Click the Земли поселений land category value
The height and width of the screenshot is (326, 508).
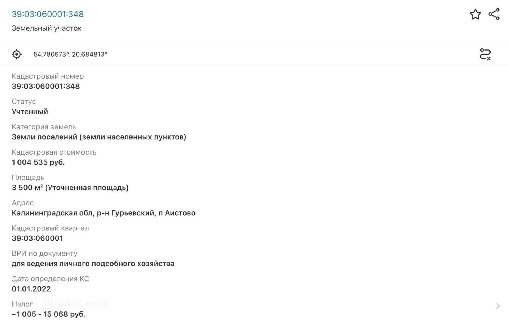pos(99,137)
